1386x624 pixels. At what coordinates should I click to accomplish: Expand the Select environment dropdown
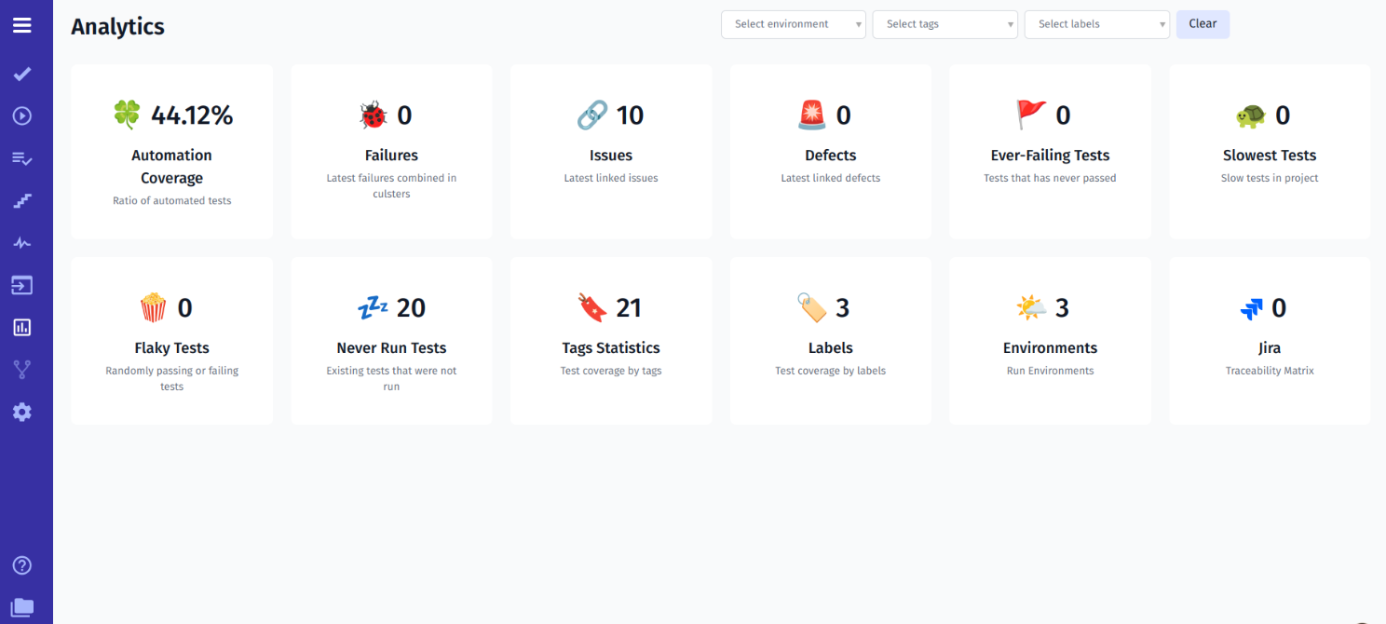click(793, 24)
